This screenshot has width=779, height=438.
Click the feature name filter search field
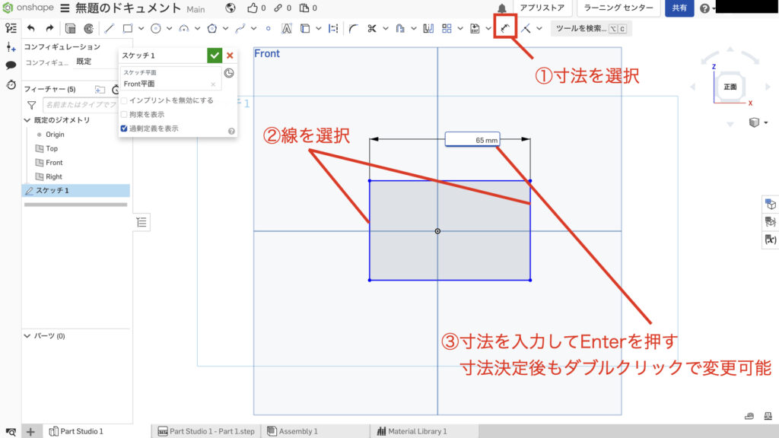click(x=79, y=105)
